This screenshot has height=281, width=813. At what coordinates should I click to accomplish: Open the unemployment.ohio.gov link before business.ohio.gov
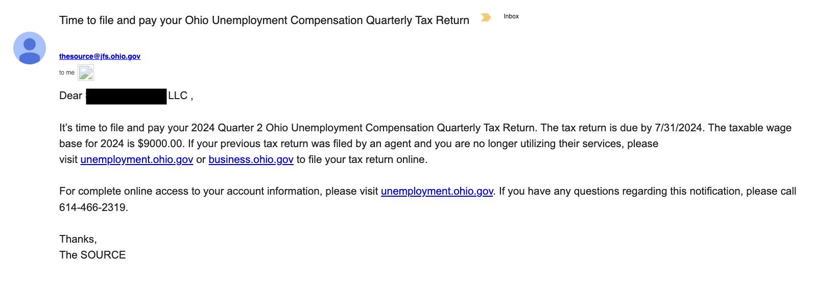coord(137,159)
